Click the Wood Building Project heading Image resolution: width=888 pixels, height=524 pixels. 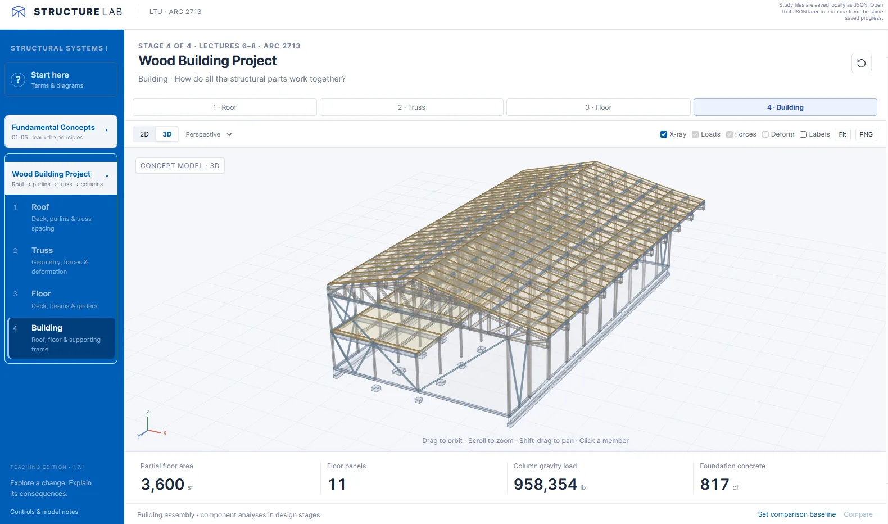click(208, 61)
